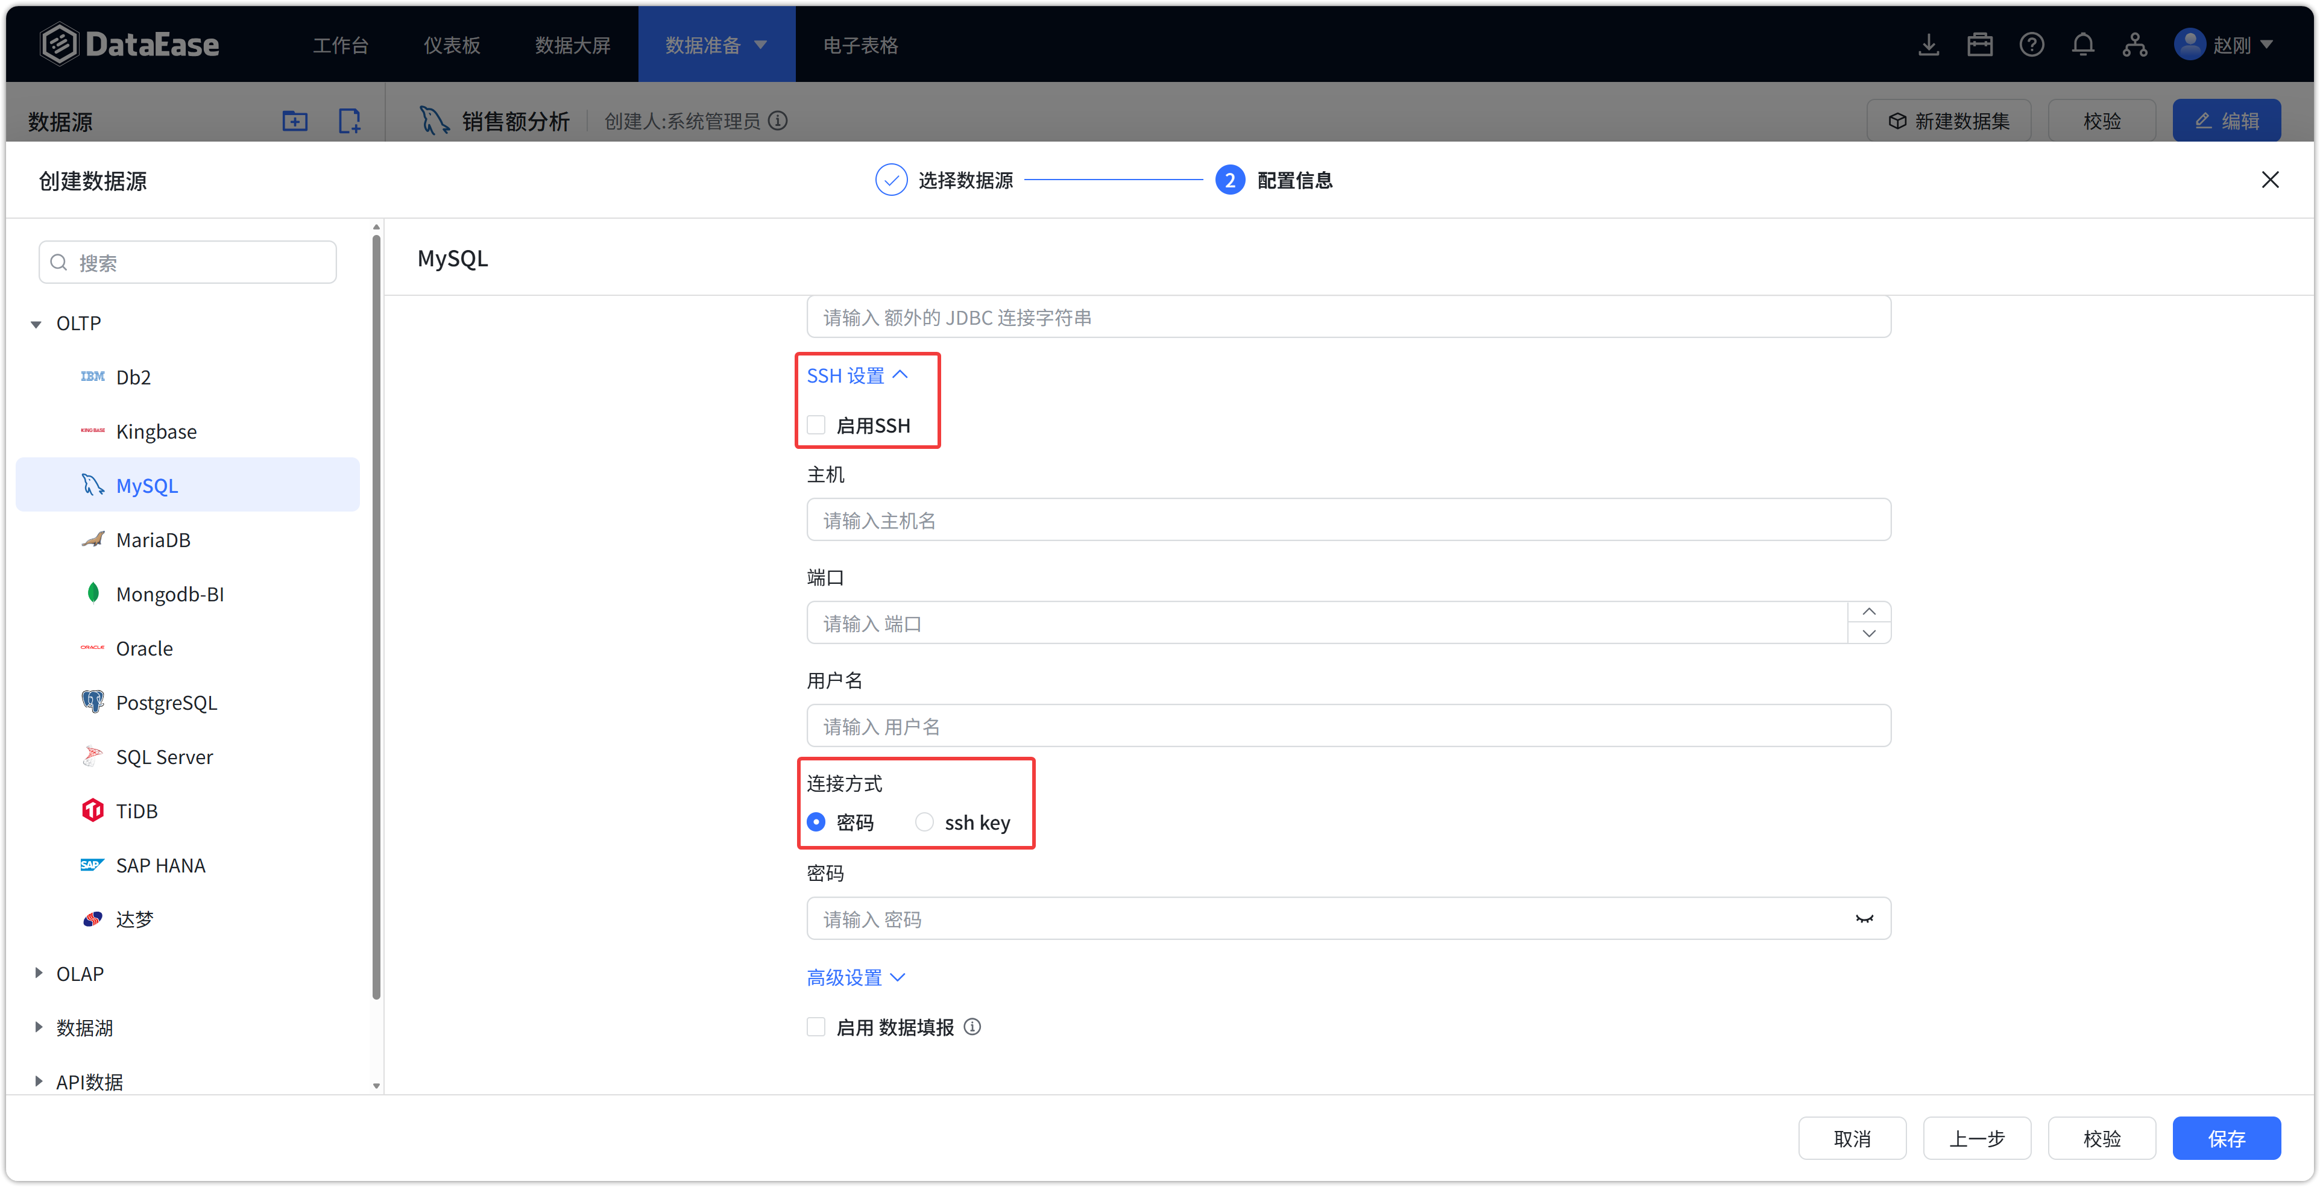Click the dialog footer 校验 button
This screenshot has width=2320, height=1187.
pos(2101,1138)
